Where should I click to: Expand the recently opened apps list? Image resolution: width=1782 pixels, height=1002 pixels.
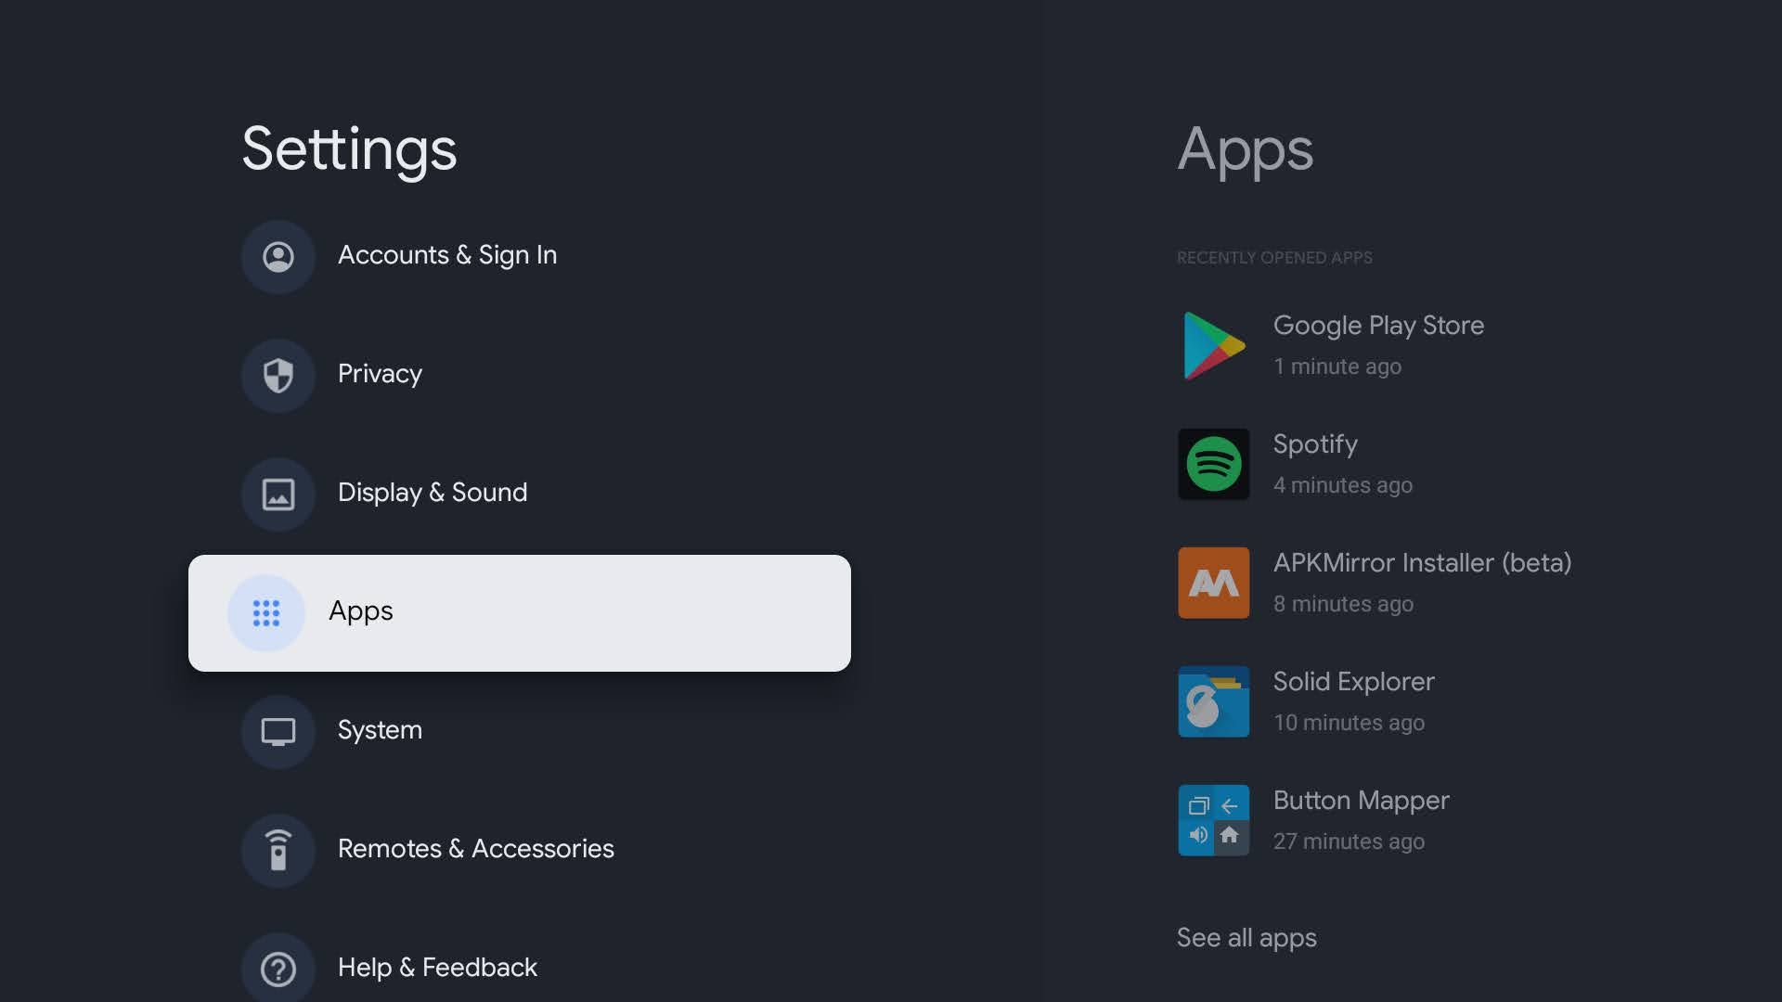point(1245,937)
